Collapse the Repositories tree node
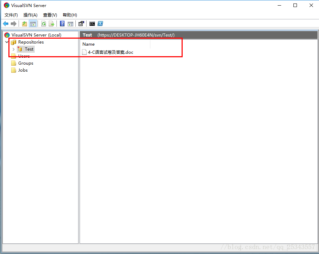319x254 pixels. click(x=7, y=42)
